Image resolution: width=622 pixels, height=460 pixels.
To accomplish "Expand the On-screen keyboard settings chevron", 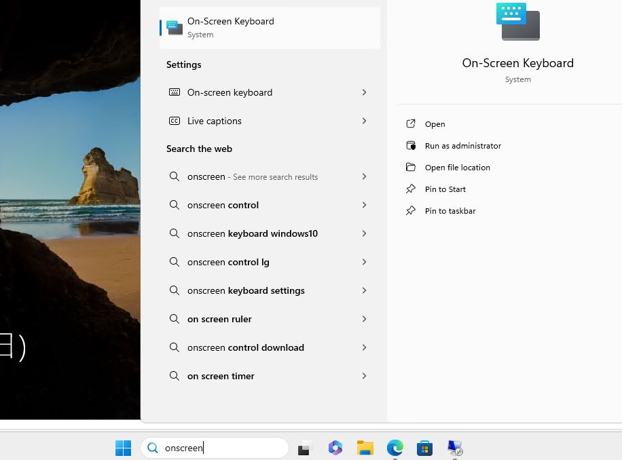I will pyautogui.click(x=364, y=92).
